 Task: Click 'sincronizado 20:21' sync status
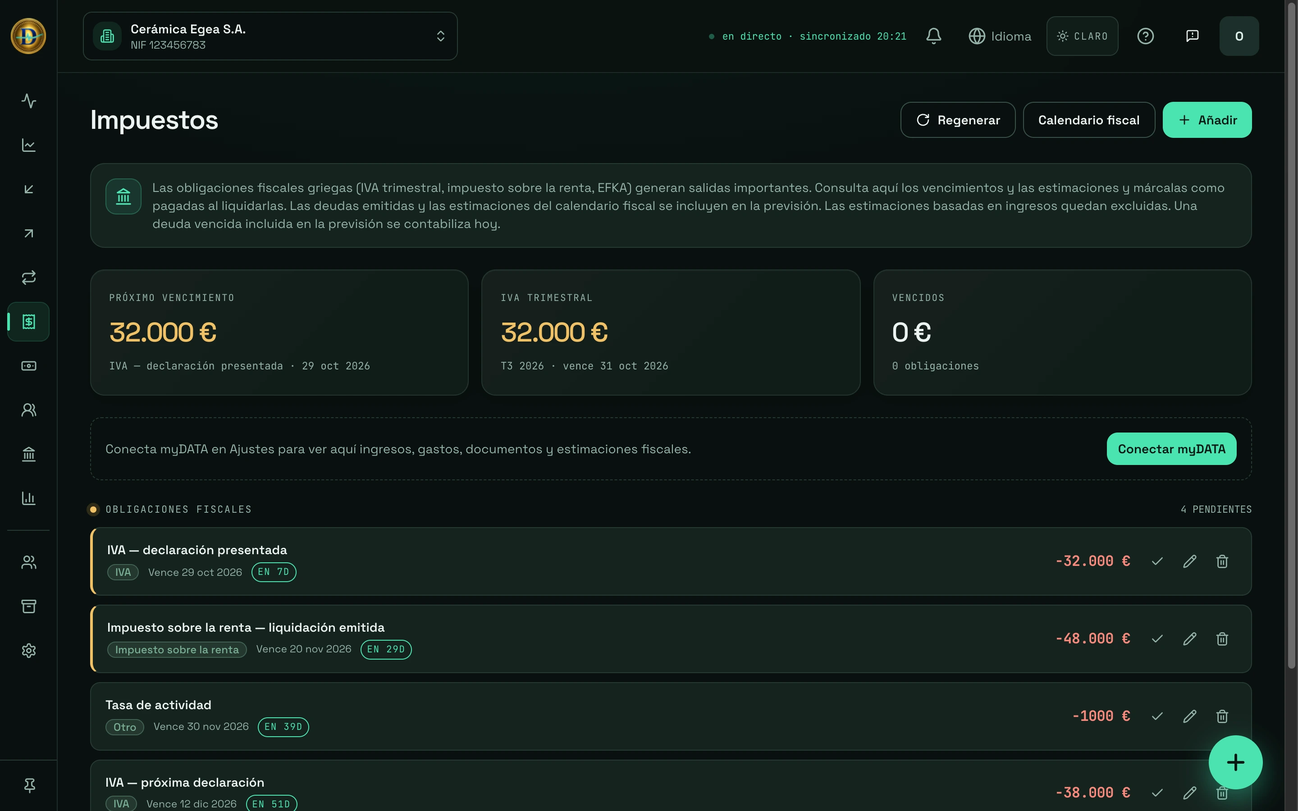[x=853, y=36]
